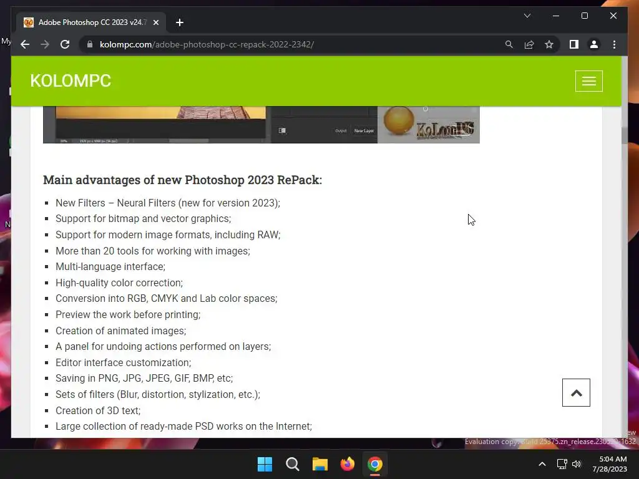This screenshot has height=479, width=639.
Task: Click 'Sets of filters (Blur, distortion' item
Action: point(158,394)
